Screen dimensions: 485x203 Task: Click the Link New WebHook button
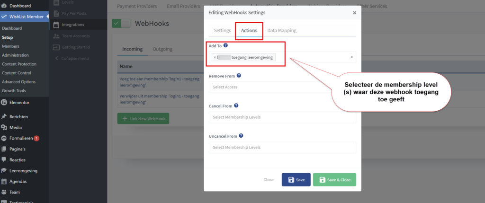coord(143,118)
